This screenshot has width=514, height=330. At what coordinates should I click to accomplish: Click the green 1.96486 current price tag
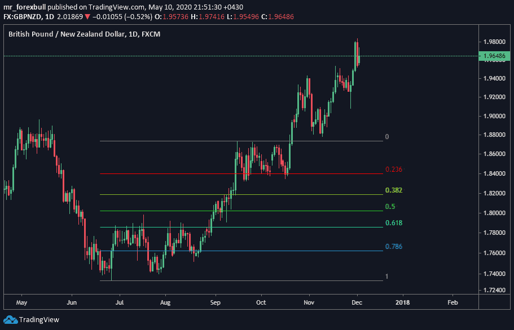coord(494,56)
